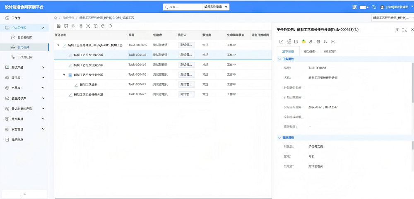Screen dimensions: 414x199
Task: Click the 辅制工艺任务分派_HF-JXJG-085_机加工艺 row name
Action: click(x=95, y=45)
